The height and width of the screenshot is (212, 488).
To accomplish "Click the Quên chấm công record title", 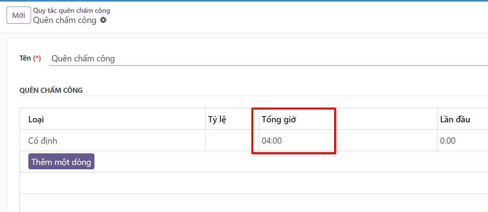I will coord(64,20).
